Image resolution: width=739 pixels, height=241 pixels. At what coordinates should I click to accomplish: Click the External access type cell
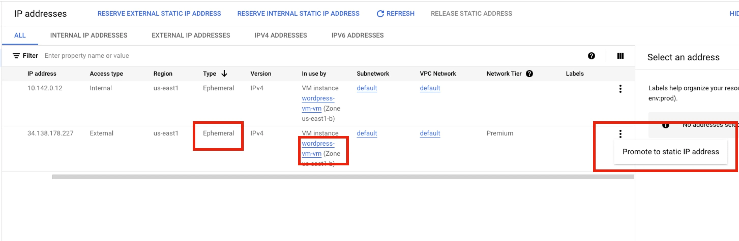coord(101,133)
